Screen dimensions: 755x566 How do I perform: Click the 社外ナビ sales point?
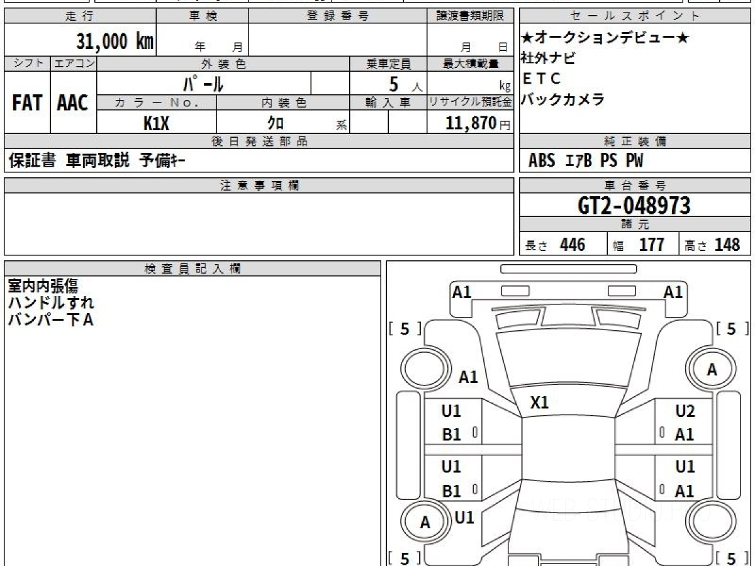(x=547, y=58)
